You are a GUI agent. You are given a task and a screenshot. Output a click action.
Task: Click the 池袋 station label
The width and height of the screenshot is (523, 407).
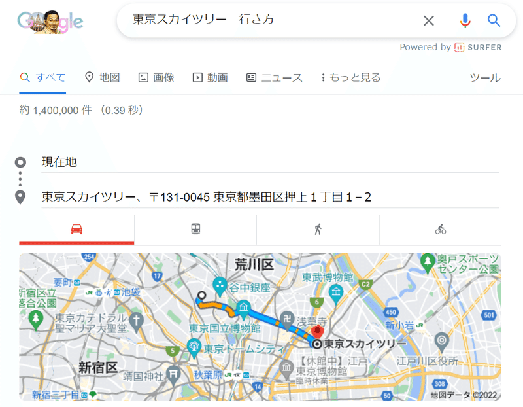coord(130,292)
